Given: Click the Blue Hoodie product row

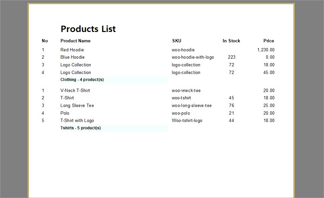Looking at the screenshot, I should point(73,57).
